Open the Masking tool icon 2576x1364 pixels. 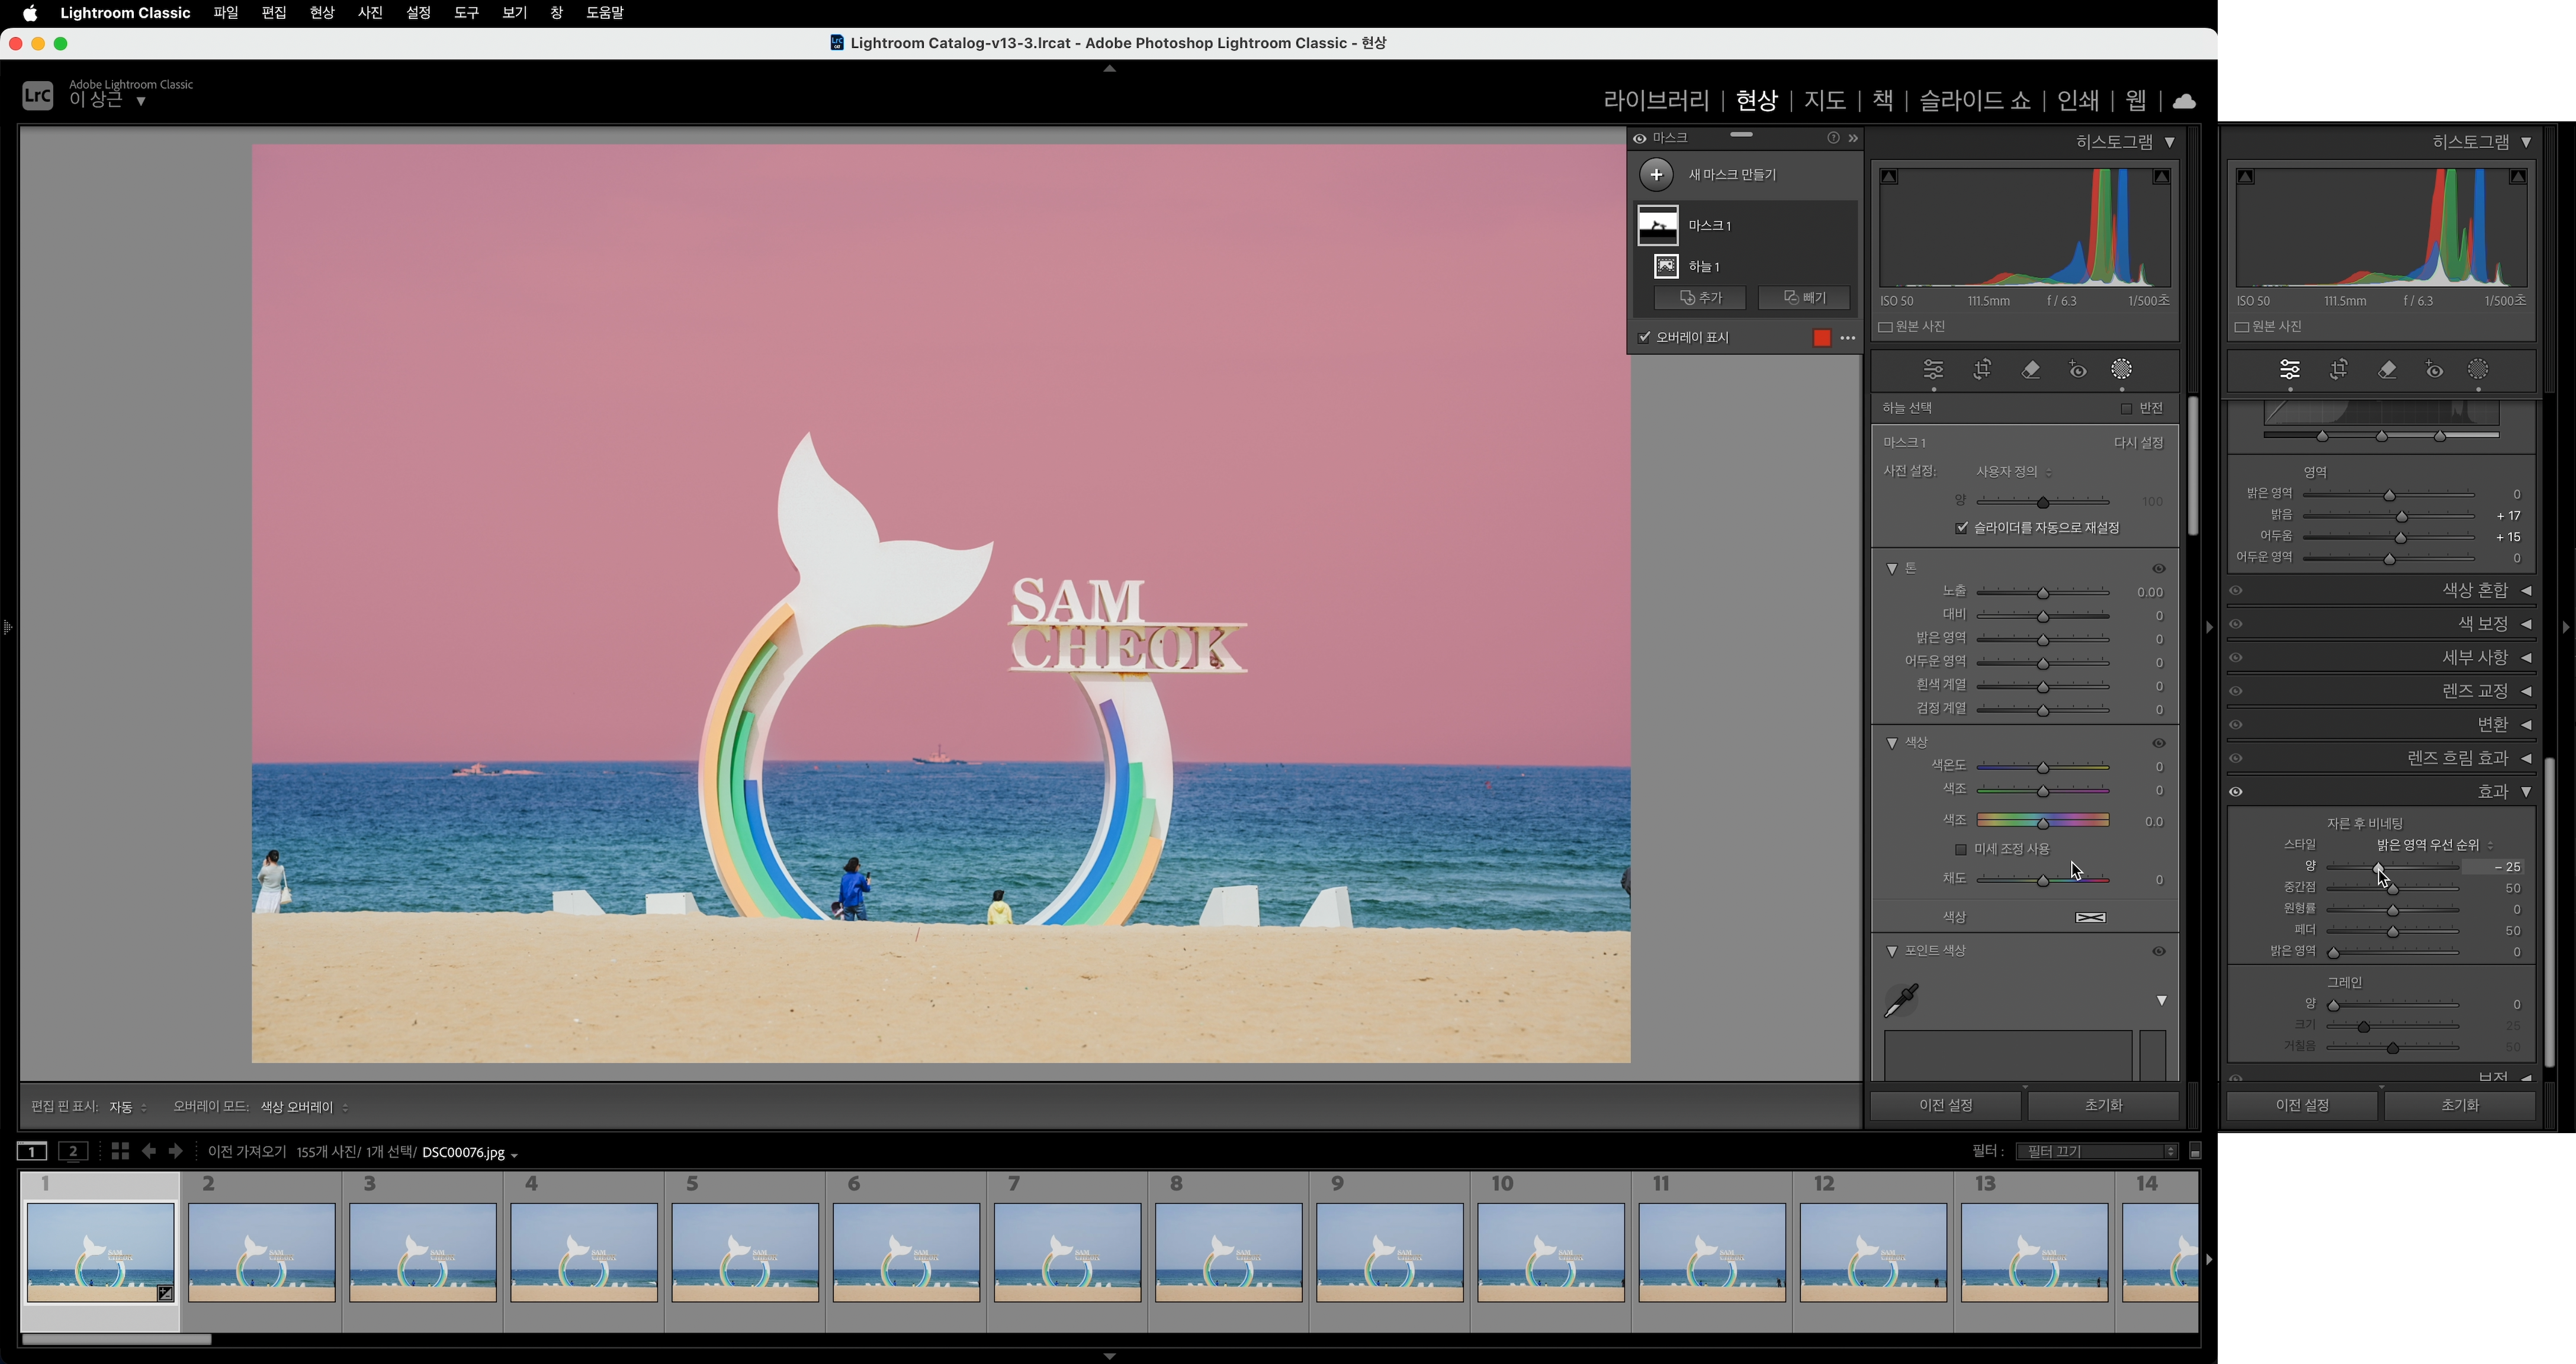(2121, 370)
